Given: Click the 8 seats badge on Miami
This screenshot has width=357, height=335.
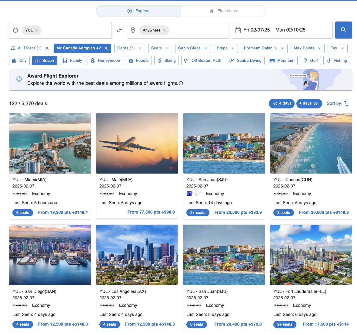Looking at the screenshot, I should click(x=22, y=213).
